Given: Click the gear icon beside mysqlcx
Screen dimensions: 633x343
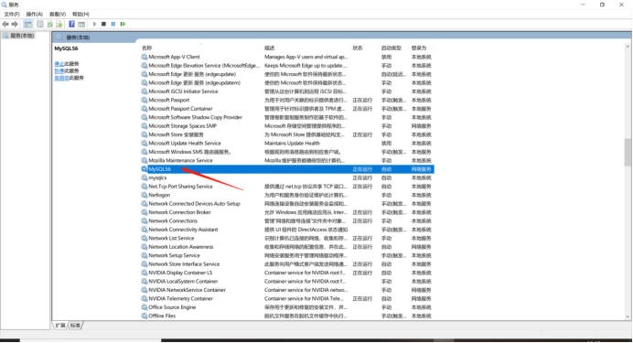Looking at the screenshot, I should (145, 177).
